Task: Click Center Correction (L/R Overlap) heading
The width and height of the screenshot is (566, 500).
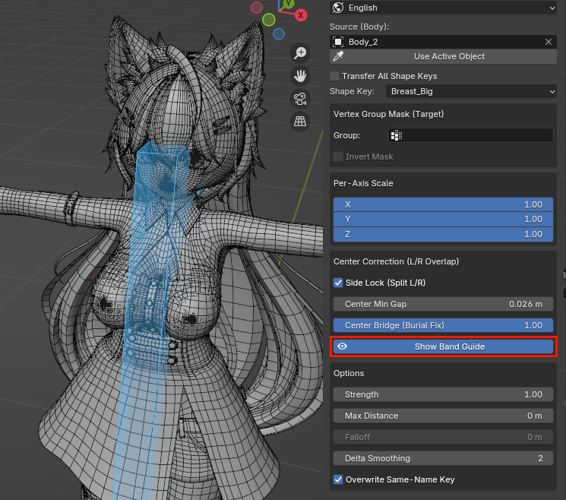Action: click(396, 261)
